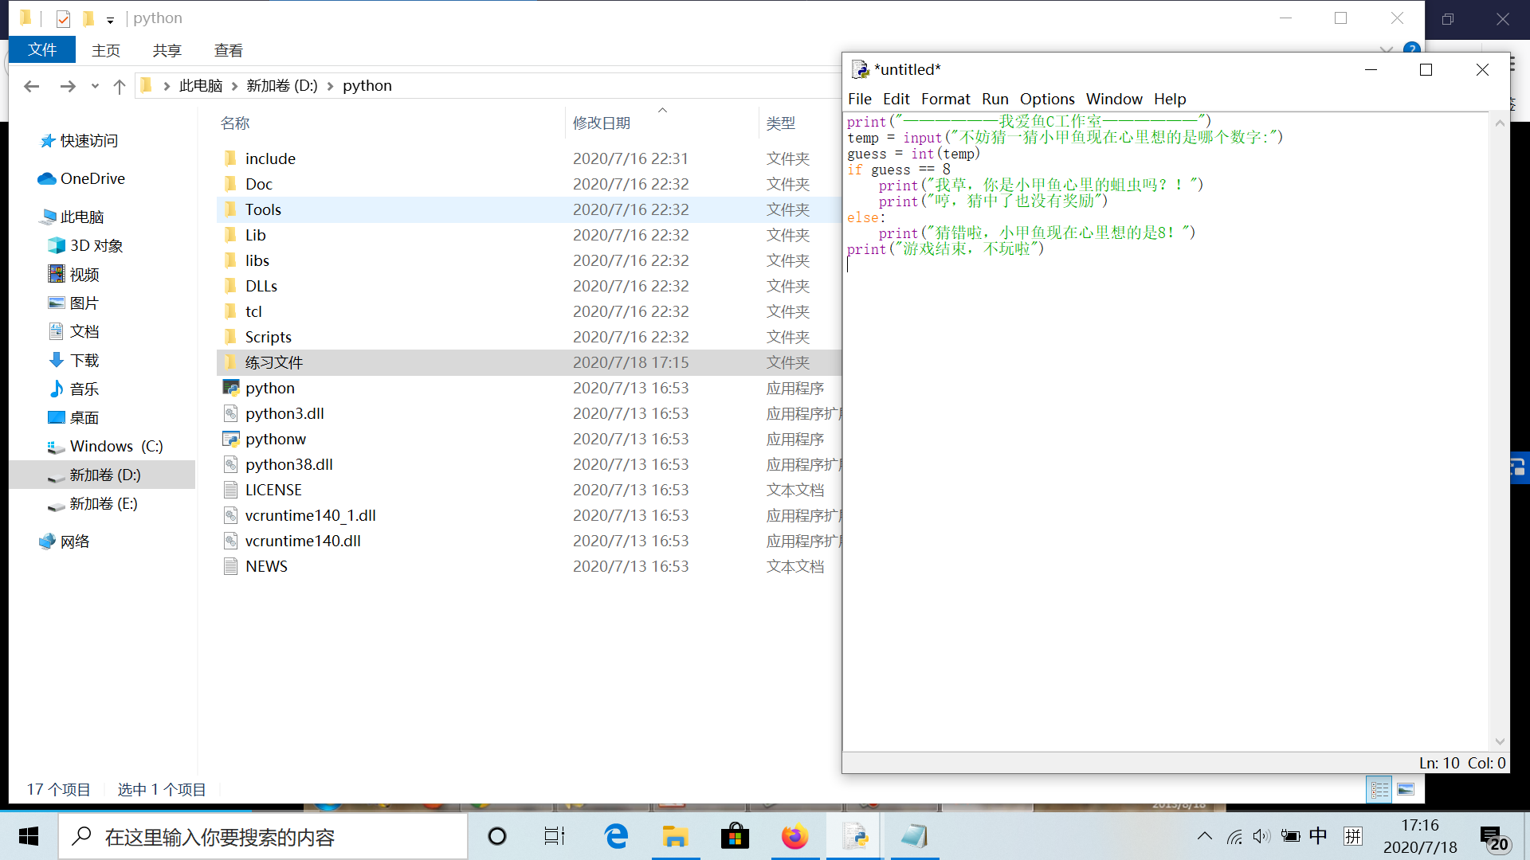Select the tcl folder icon
Image resolution: width=1530 pixels, height=860 pixels.
230,311
